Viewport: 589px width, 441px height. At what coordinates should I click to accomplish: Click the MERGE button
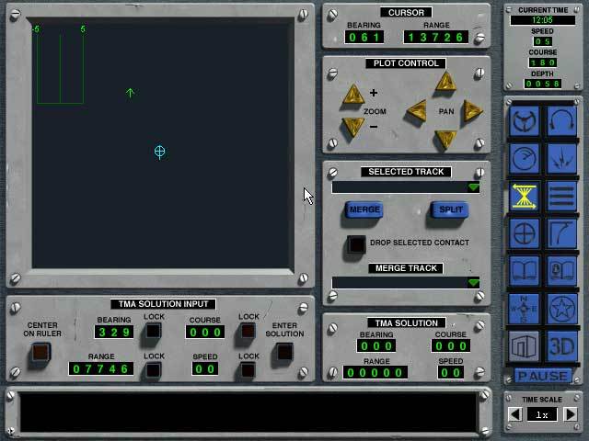(364, 209)
